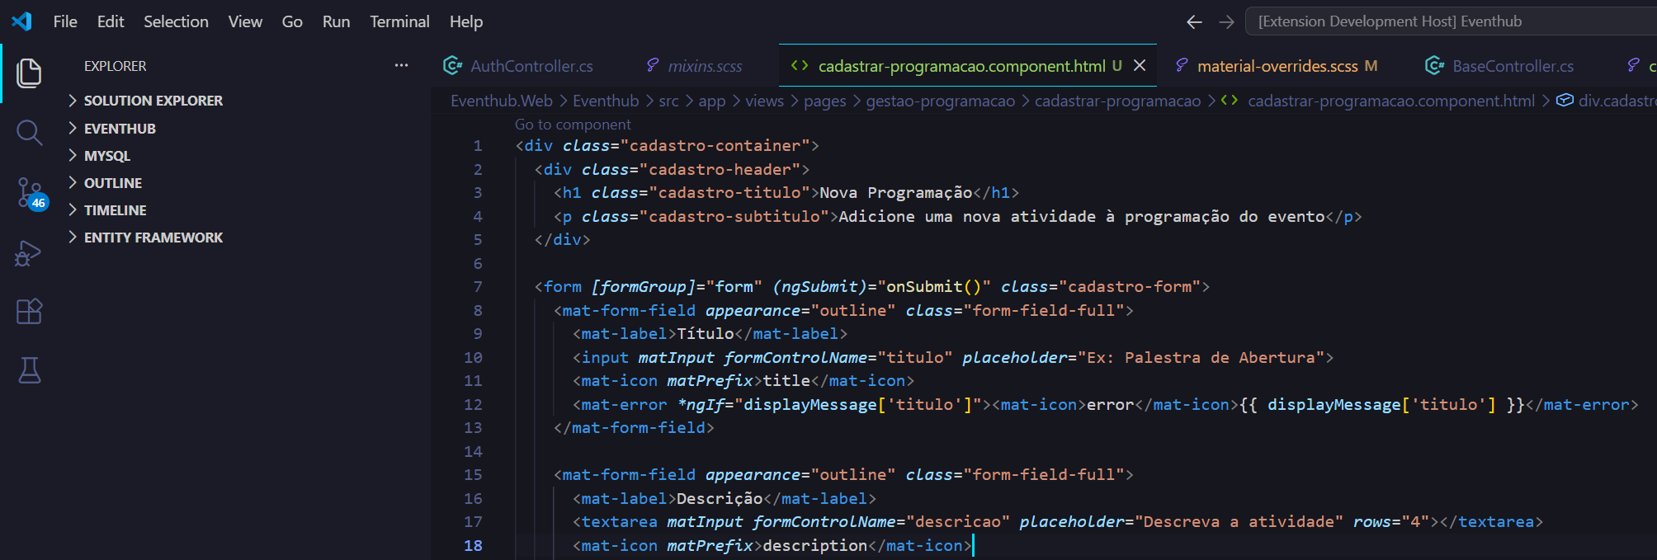Click "onSubmit()" in the form tag
This screenshot has height=560, width=1657.
click(x=933, y=287)
